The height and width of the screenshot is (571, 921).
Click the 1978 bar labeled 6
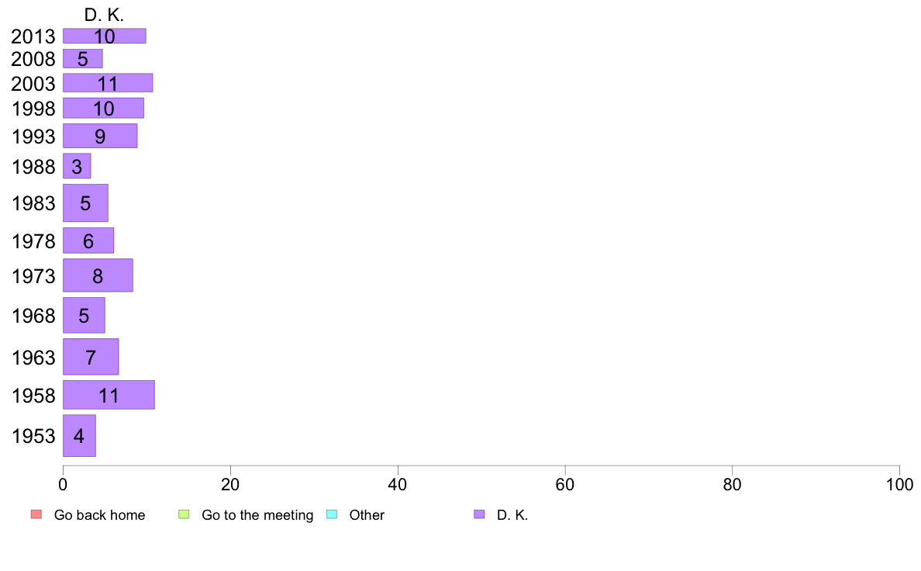[88, 241]
